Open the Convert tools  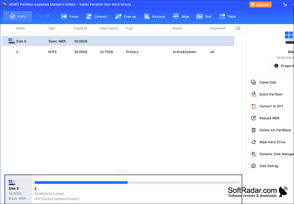[x=96, y=16]
